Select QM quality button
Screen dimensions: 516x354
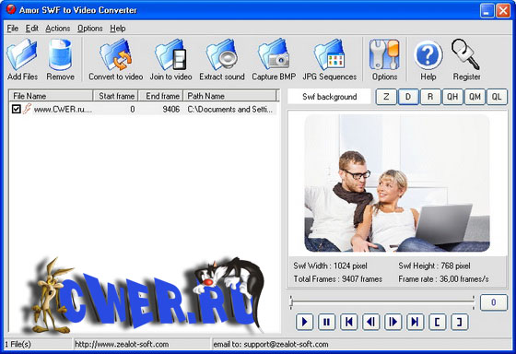click(475, 97)
